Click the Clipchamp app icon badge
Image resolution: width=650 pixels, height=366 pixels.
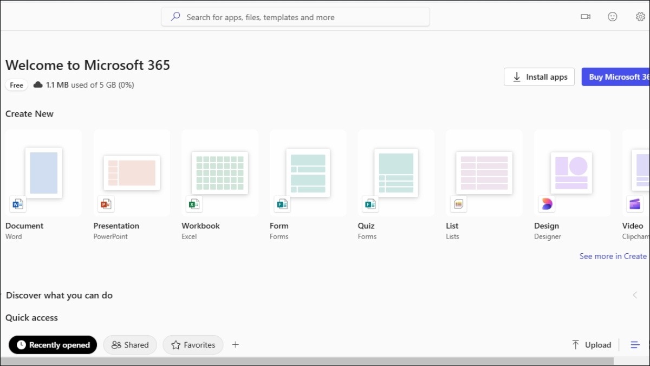(634, 204)
